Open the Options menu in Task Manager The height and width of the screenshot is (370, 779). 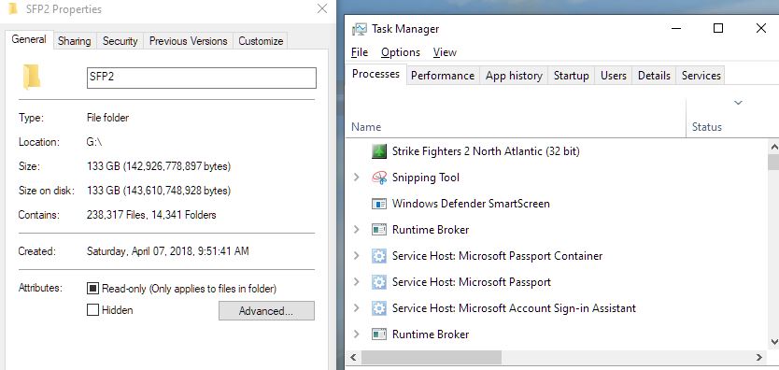[401, 52]
